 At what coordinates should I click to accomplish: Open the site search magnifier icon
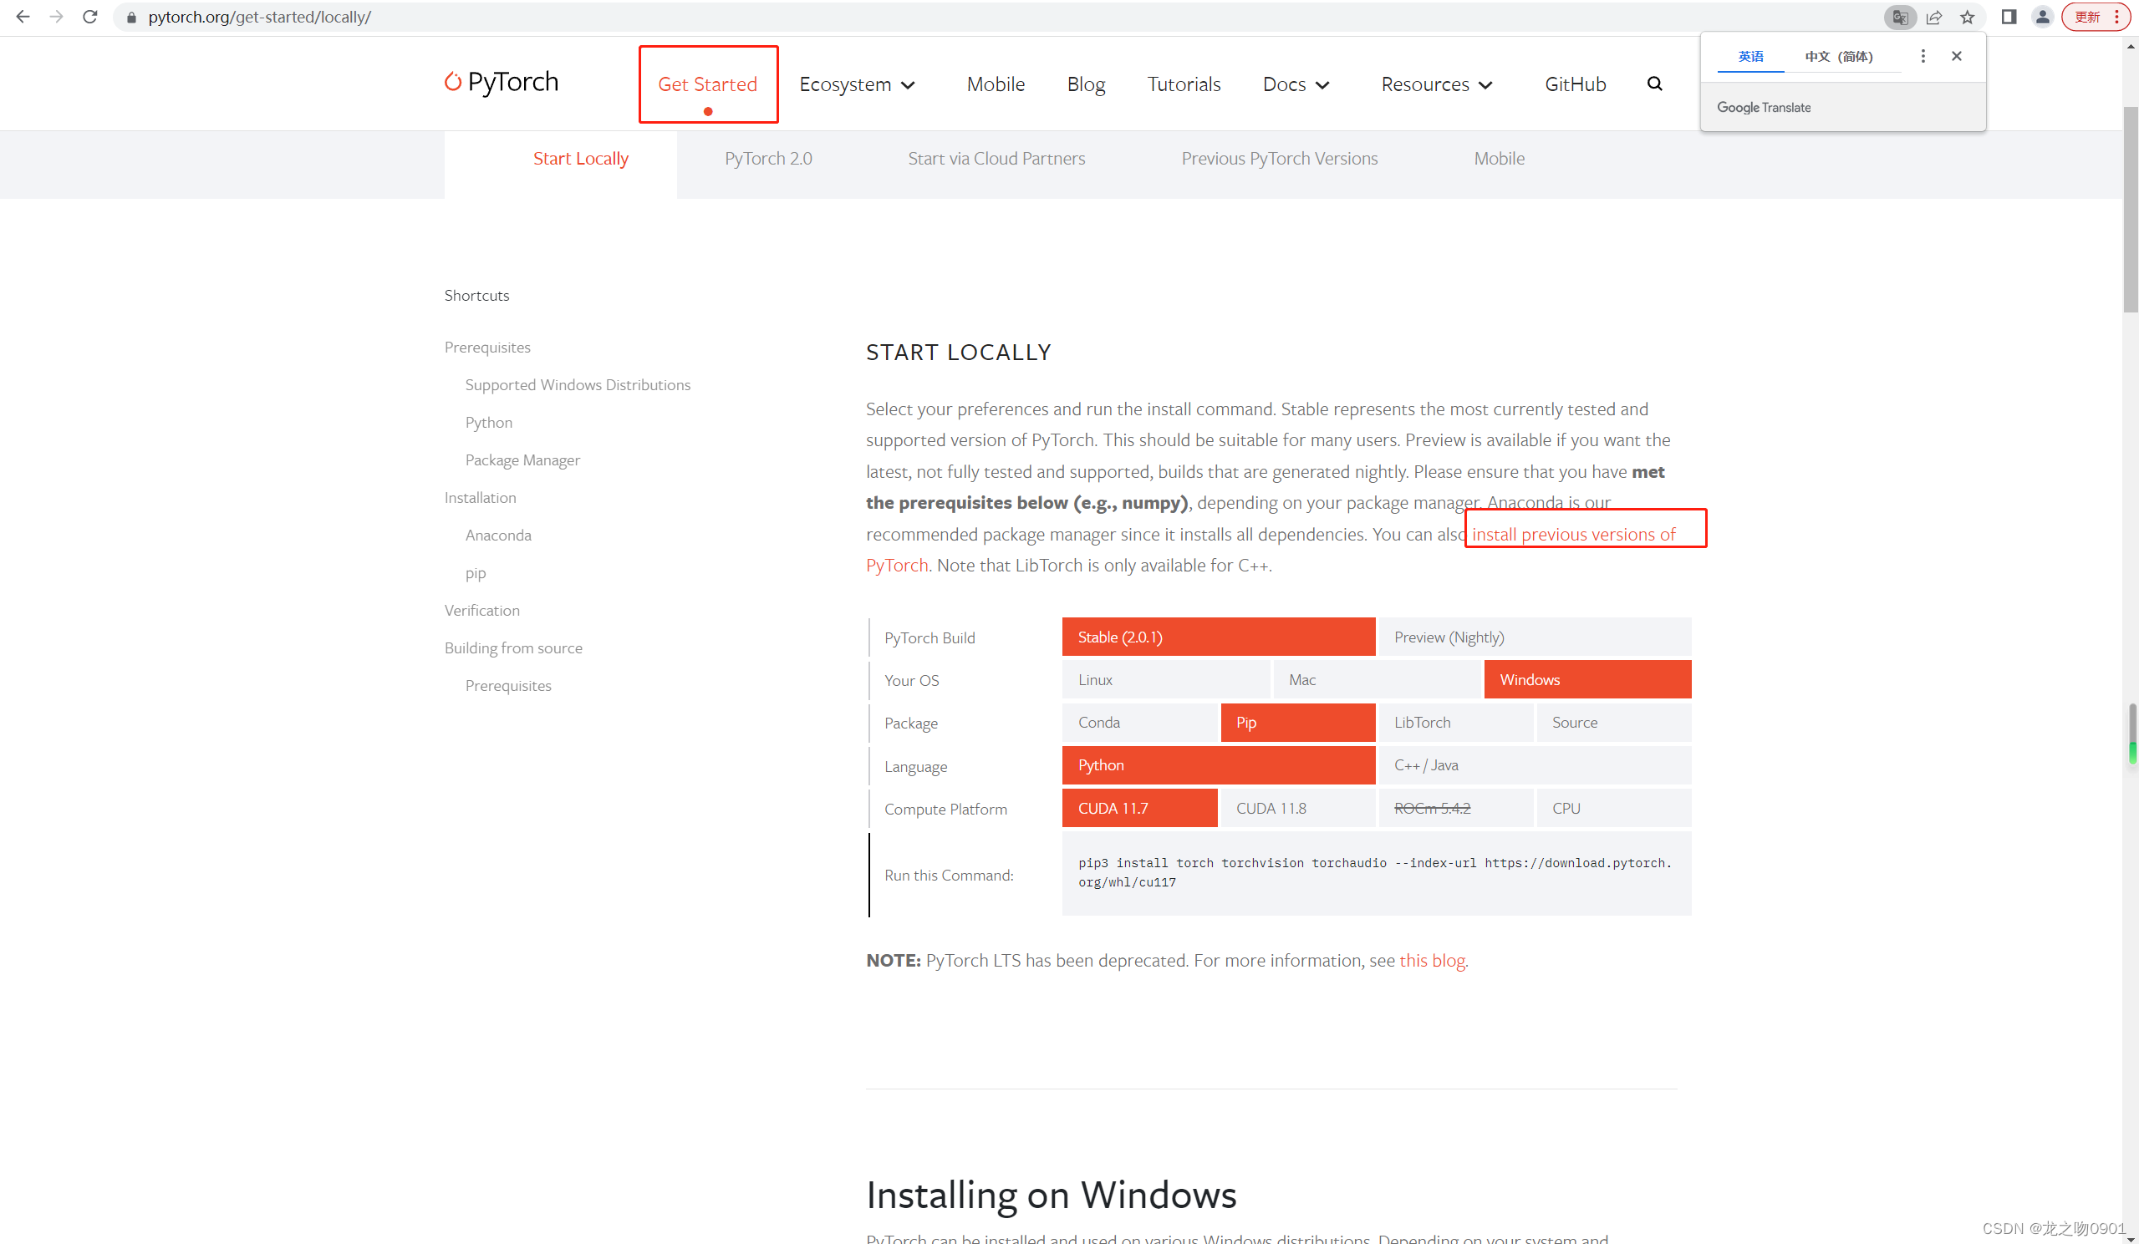tap(1654, 84)
